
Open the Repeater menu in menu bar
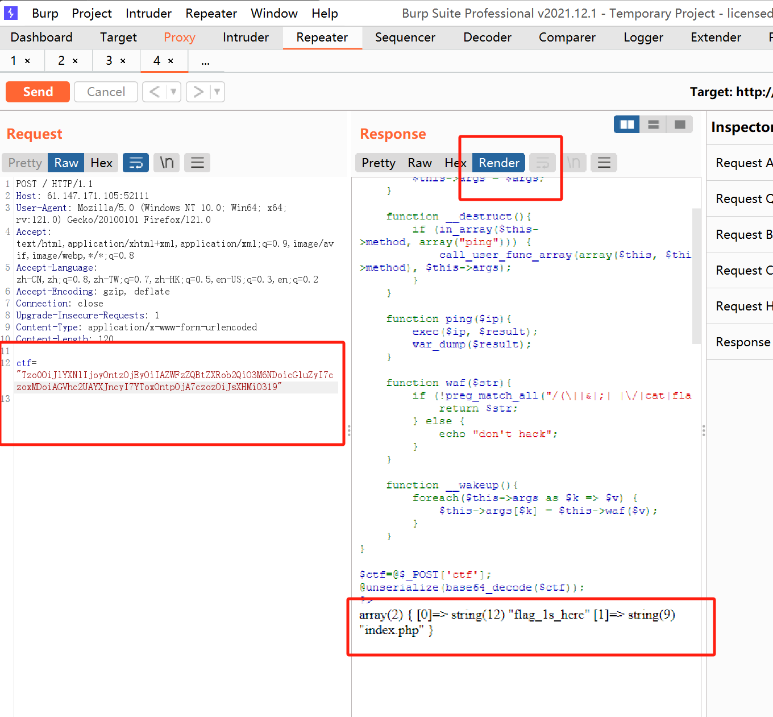[211, 13]
